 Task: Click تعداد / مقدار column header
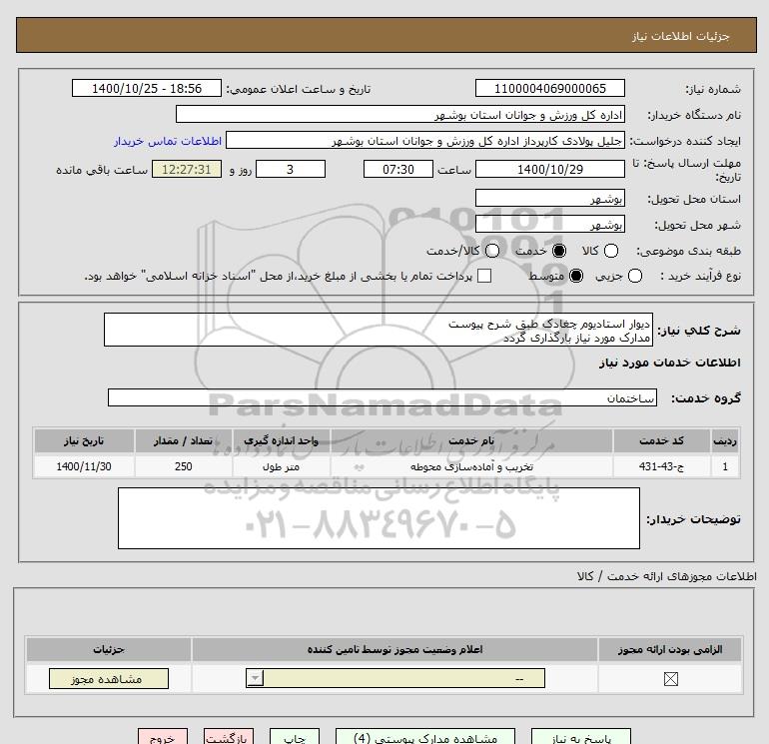pos(184,440)
